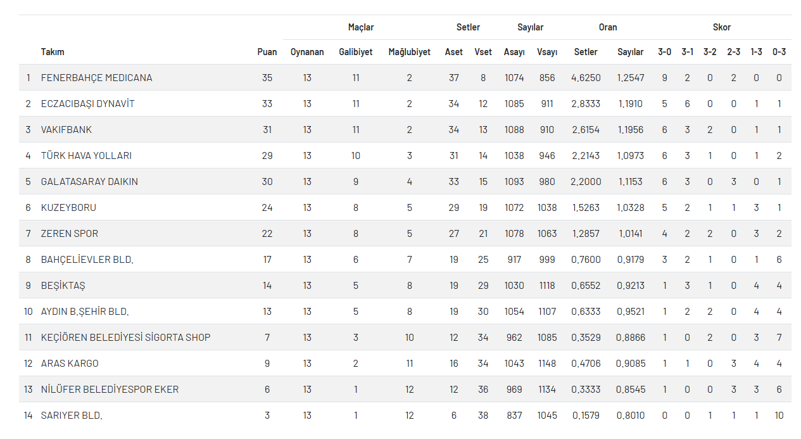This screenshot has height=439, width=801.
Task: Select the Oynanan column header
Action: tap(307, 52)
